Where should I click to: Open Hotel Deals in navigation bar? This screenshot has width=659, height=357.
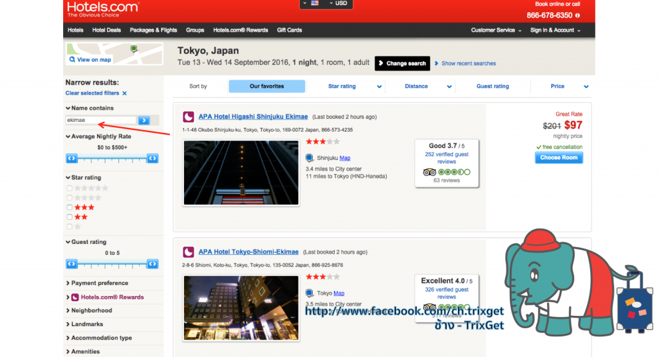point(106,30)
